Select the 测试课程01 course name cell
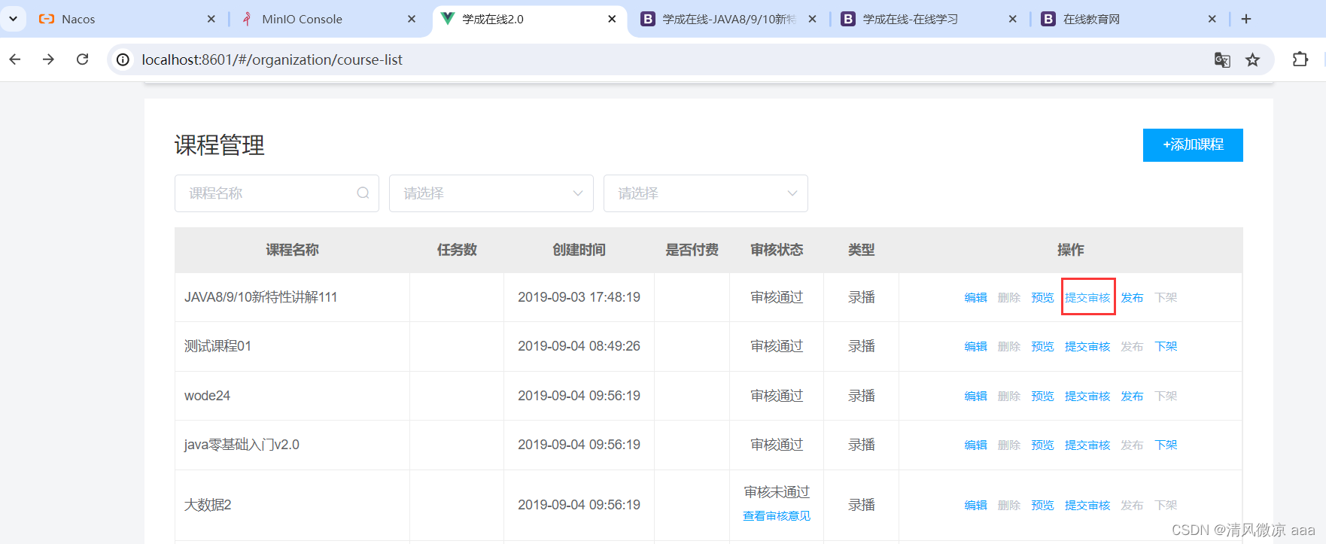This screenshot has width=1326, height=544. (292, 346)
